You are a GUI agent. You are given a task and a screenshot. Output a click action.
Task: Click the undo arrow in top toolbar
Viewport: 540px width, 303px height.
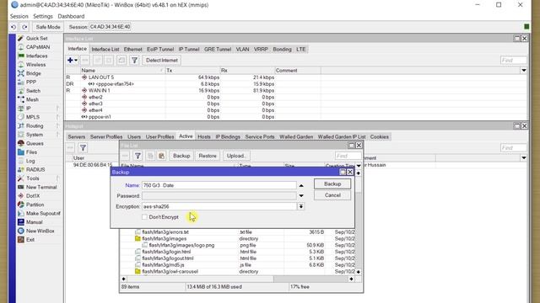click(13, 27)
